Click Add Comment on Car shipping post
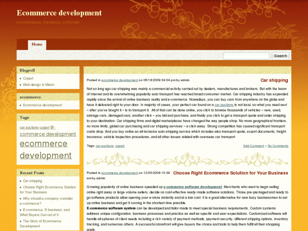308x231 pixels. [x=254, y=146]
